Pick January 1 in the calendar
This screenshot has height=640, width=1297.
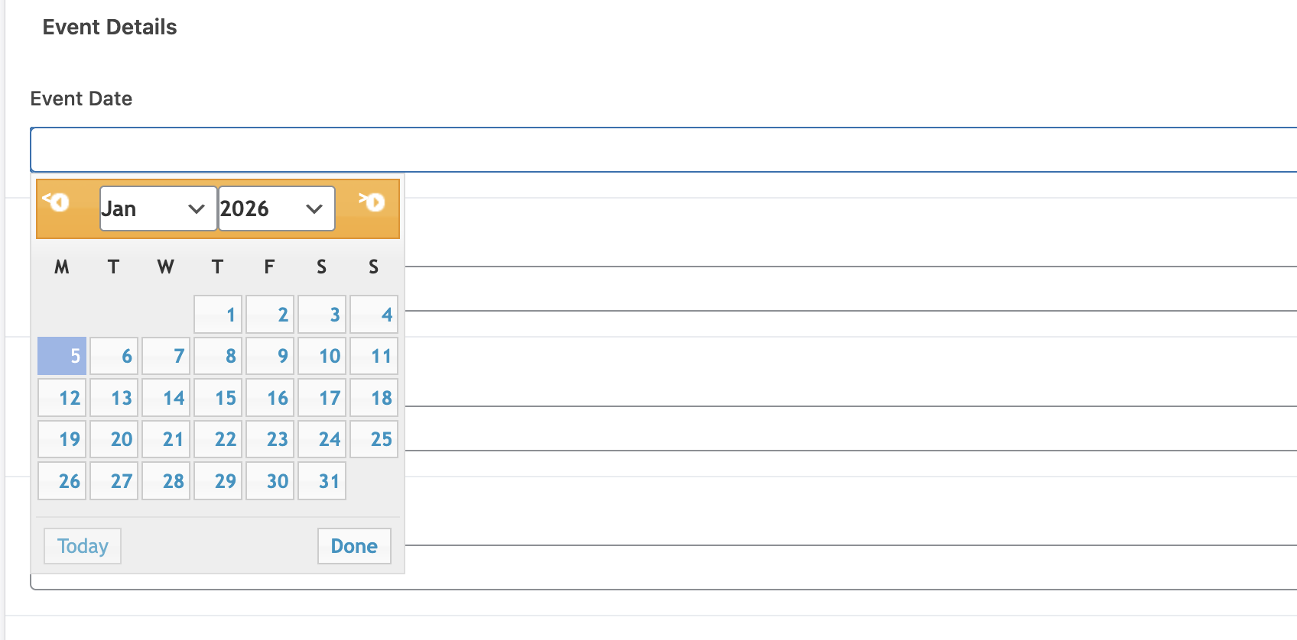pos(218,315)
